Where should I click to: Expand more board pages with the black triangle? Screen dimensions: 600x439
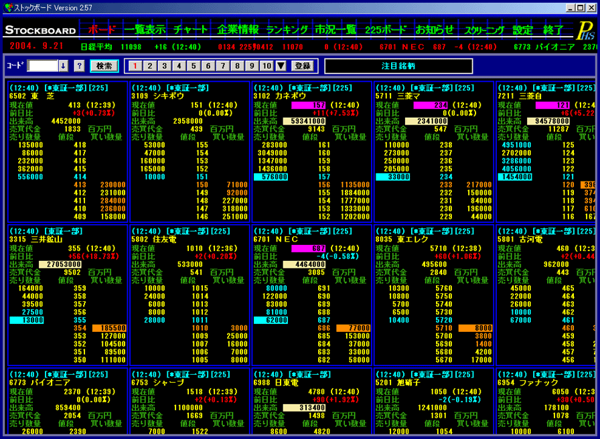click(x=281, y=66)
